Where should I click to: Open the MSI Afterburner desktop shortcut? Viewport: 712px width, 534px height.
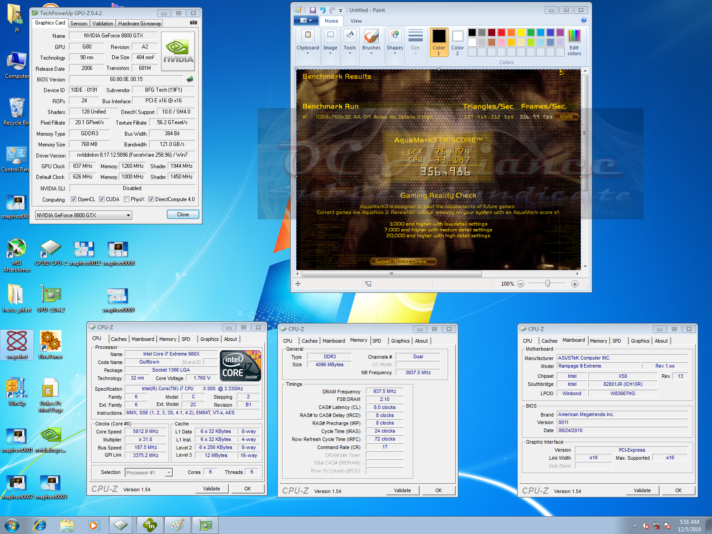click(17, 255)
